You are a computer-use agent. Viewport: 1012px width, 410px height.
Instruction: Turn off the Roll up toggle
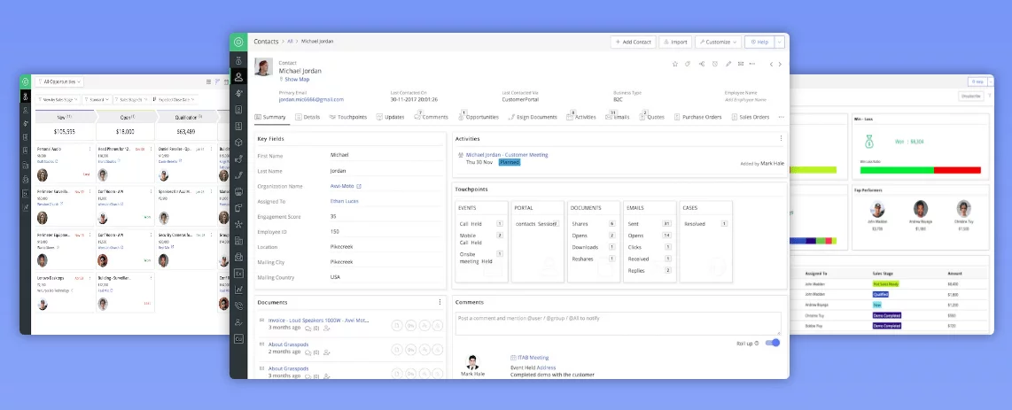773,343
